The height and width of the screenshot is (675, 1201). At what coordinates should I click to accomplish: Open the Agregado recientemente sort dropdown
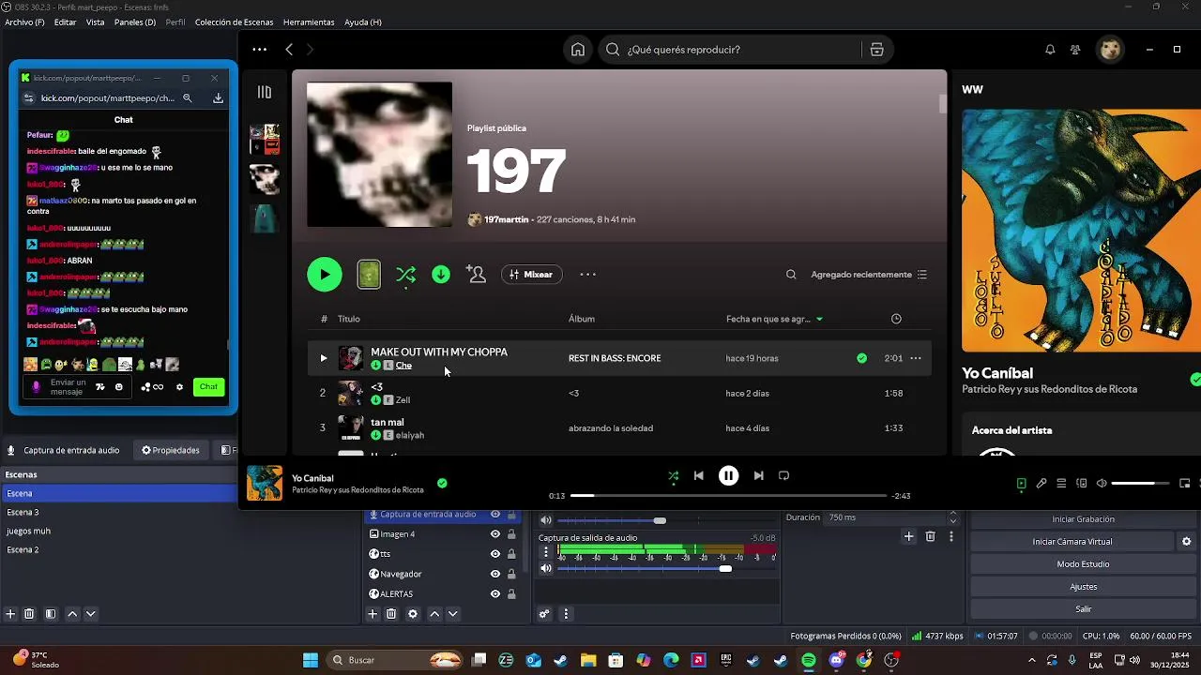(869, 275)
